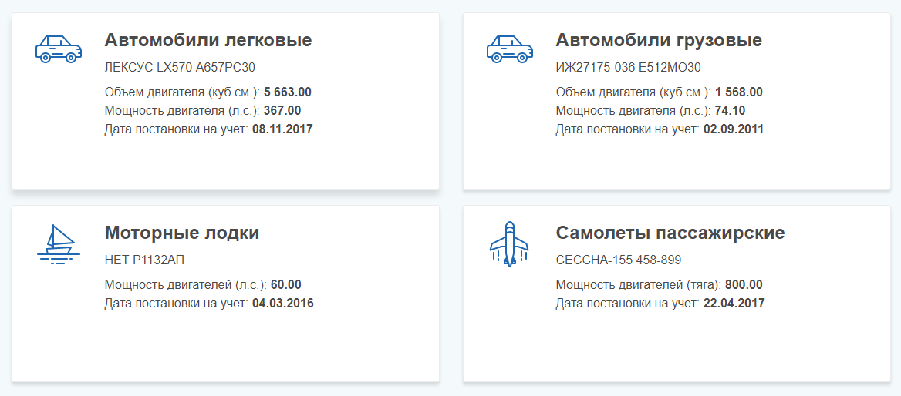Click the 800.00 engine thrust line
901x396 pixels.
(659, 285)
